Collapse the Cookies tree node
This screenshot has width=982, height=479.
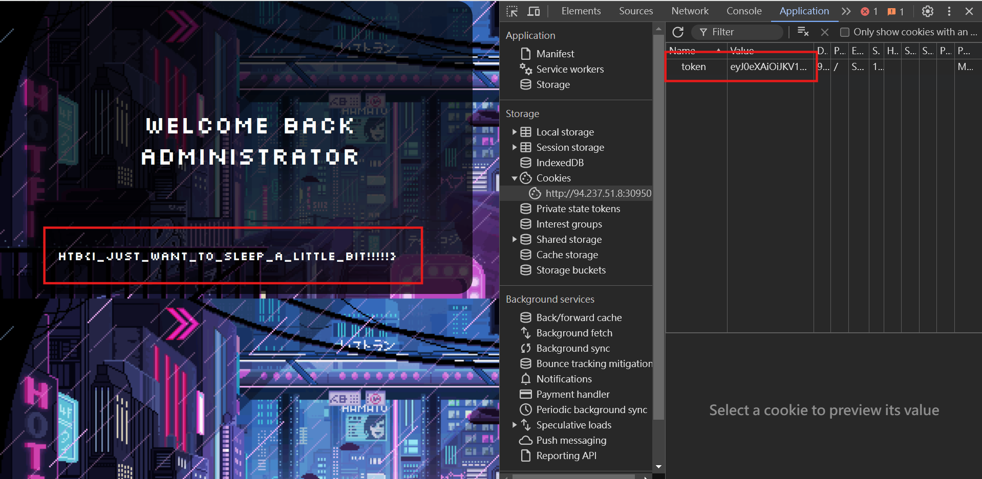[514, 178]
